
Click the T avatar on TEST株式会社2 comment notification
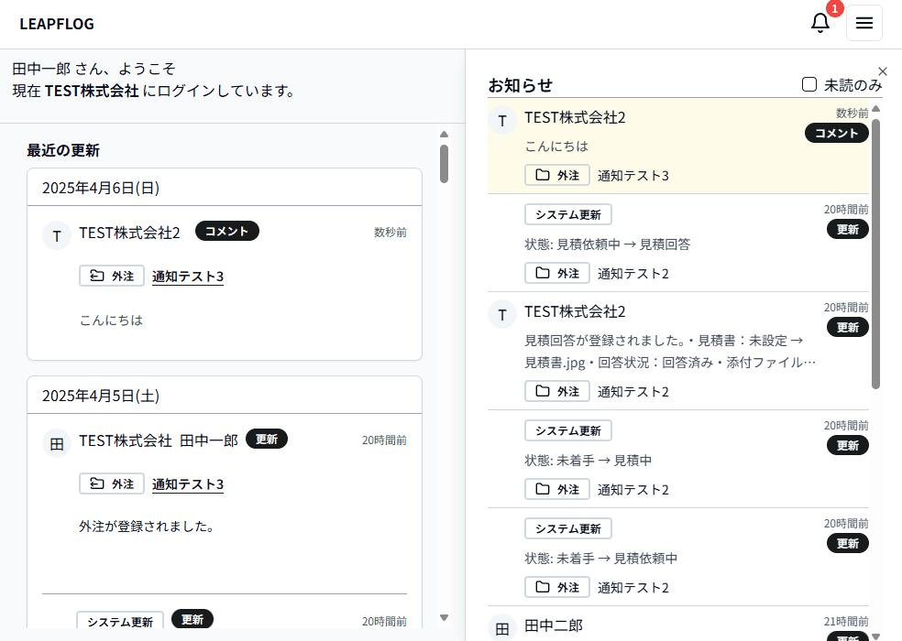pos(502,120)
